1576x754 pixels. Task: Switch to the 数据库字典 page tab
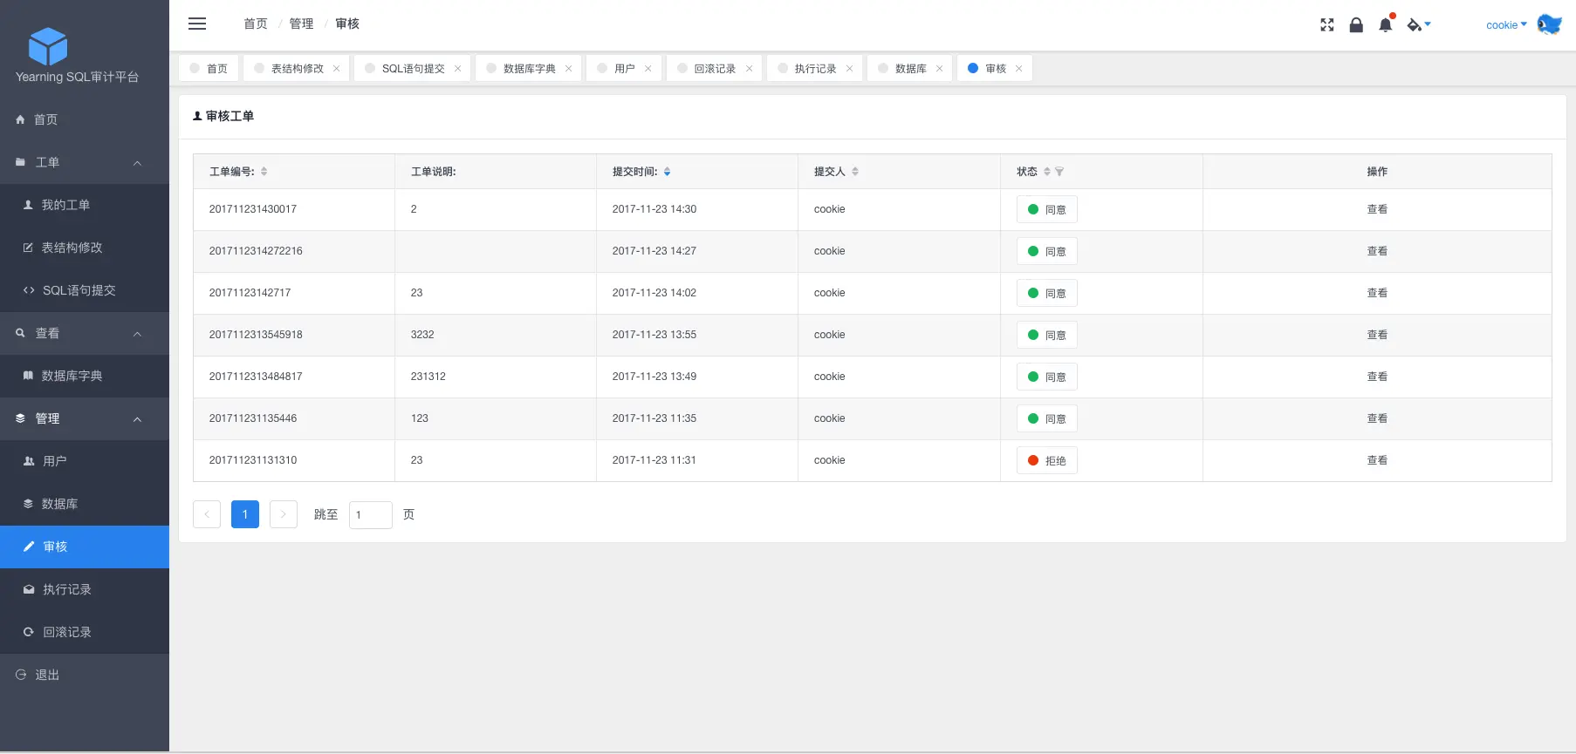[529, 69]
